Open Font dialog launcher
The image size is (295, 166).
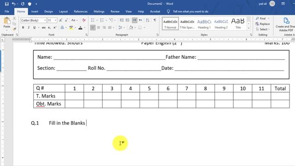coord(87,35)
